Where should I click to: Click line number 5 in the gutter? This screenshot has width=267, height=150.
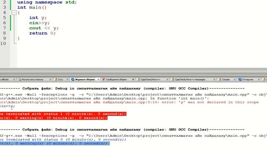tap(5, 17)
